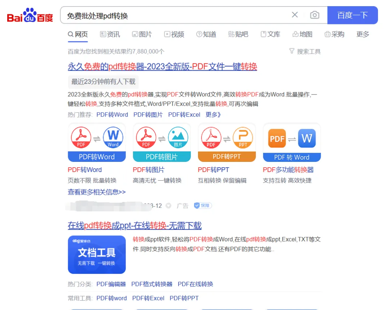
Task: Expand the 更多 tab menu
Action: [363, 34]
